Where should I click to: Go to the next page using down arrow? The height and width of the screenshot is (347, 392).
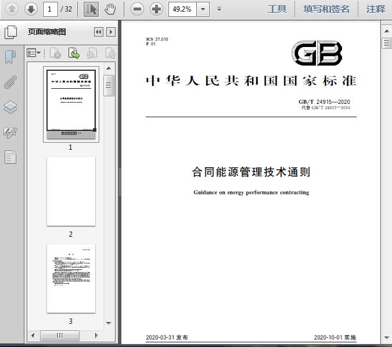31,9
